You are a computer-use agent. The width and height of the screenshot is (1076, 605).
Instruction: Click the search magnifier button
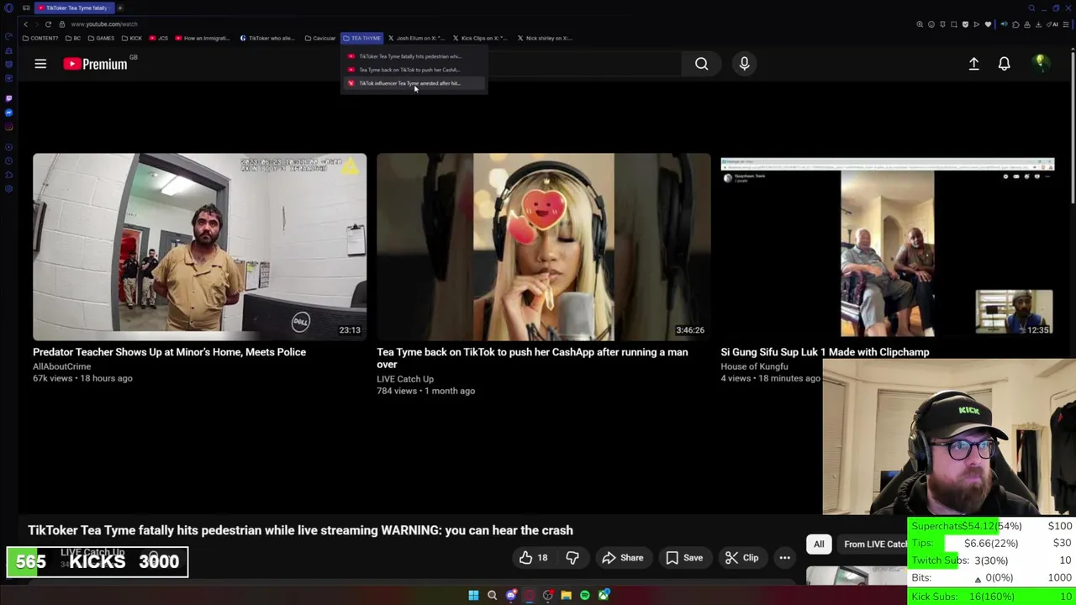click(x=701, y=64)
